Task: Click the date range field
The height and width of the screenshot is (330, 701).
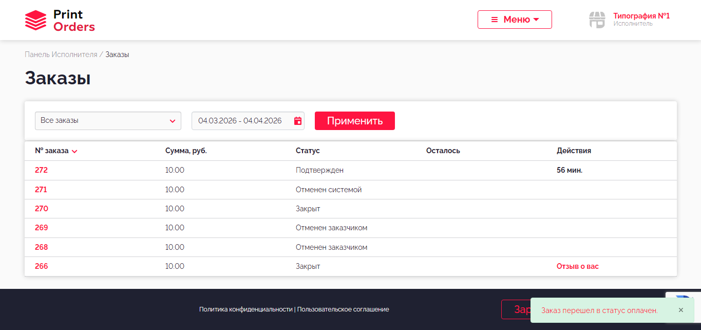Action: (240, 121)
